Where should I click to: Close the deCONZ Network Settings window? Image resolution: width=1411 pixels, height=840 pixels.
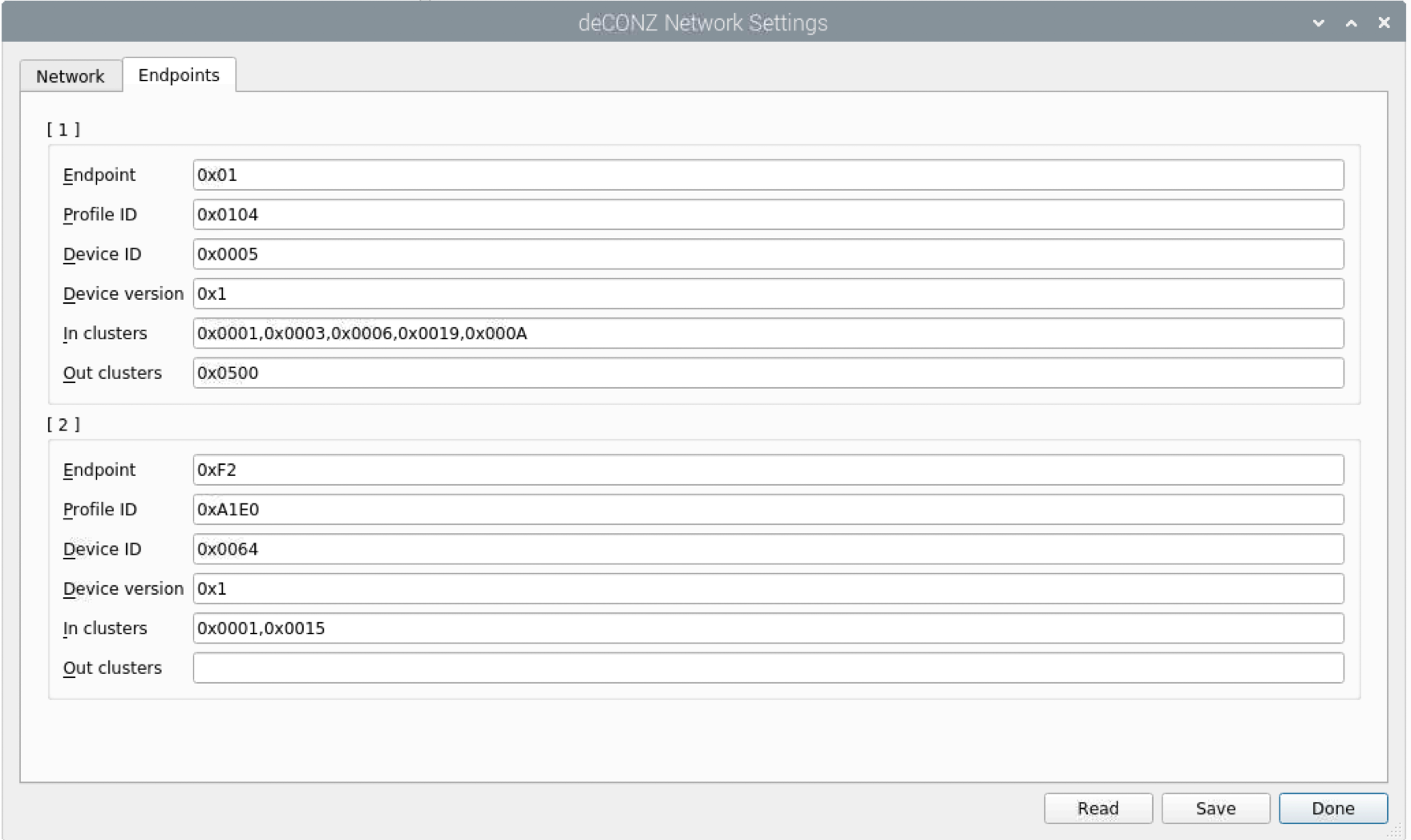pyautogui.click(x=1385, y=23)
